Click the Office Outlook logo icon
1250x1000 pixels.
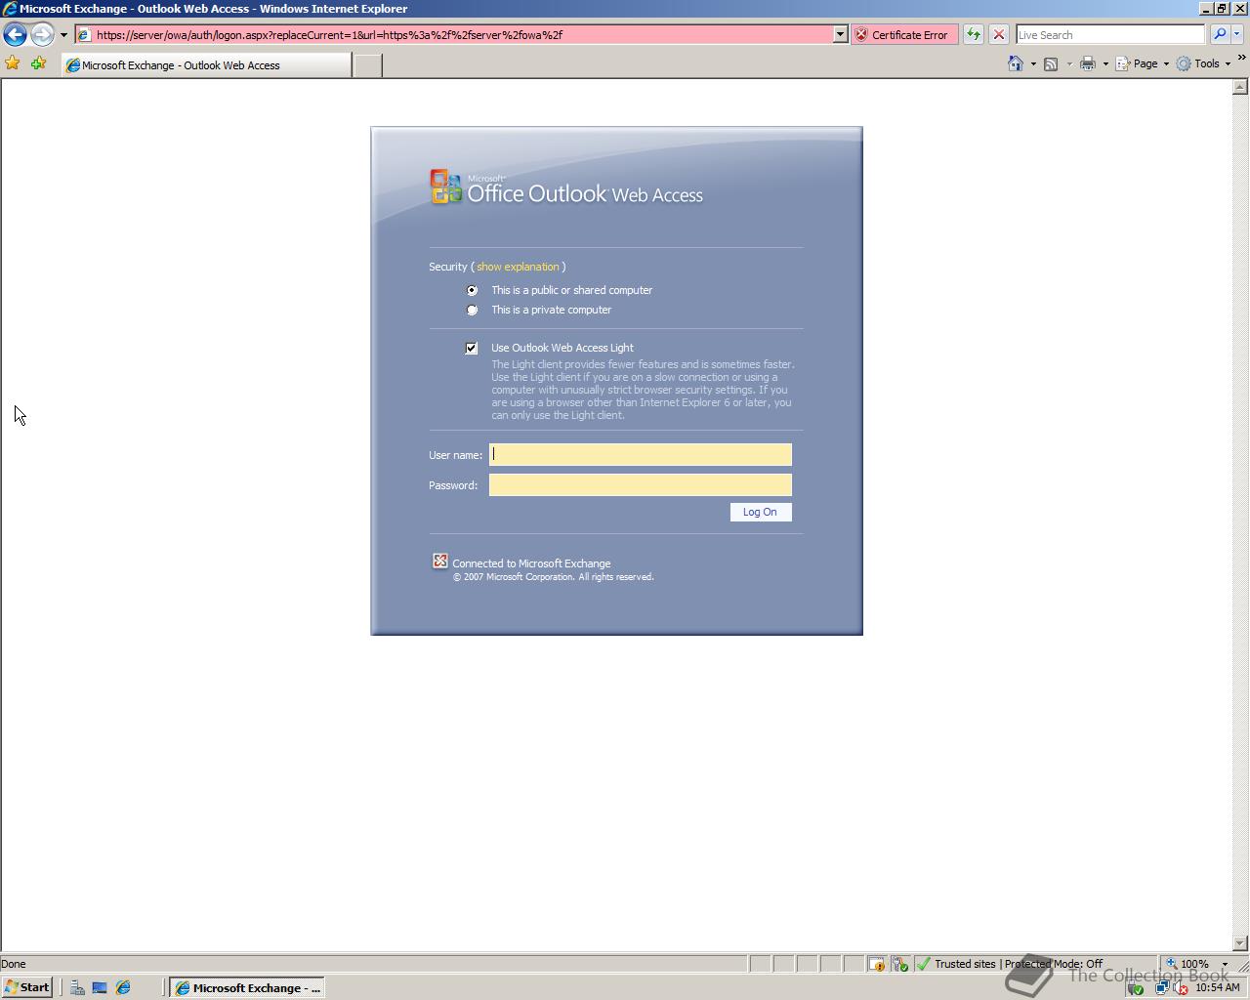pos(445,187)
